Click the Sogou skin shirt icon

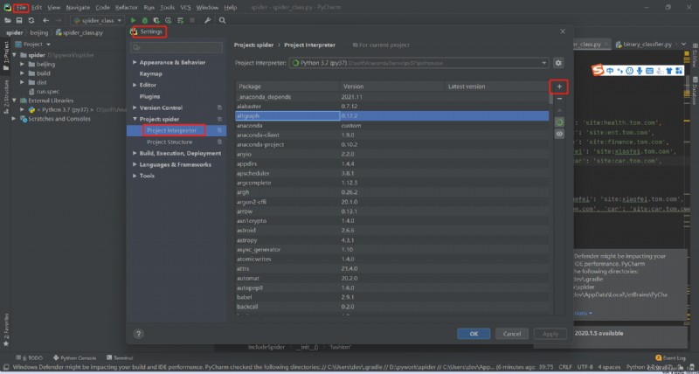(x=669, y=71)
